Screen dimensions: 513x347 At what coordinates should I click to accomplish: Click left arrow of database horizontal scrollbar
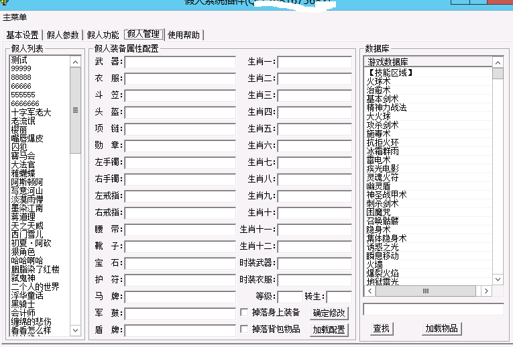pyautogui.click(x=369, y=291)
